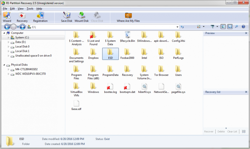Screen dimensions: 250x149
Task: Go back with the back arrow
Action: tap(7, 27)
